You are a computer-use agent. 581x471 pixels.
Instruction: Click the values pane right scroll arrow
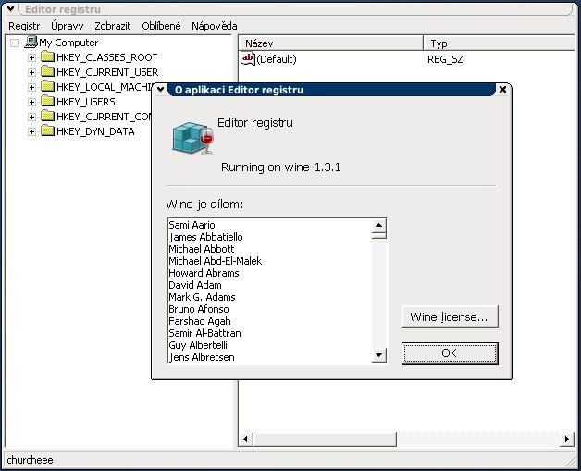(567, 440)
